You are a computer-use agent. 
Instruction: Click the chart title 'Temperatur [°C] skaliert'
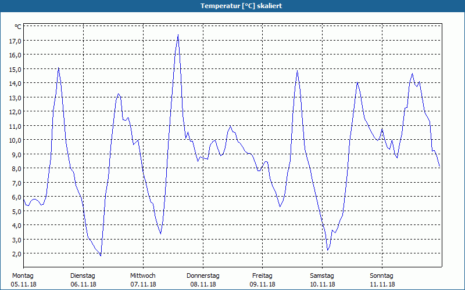(241, 6)
